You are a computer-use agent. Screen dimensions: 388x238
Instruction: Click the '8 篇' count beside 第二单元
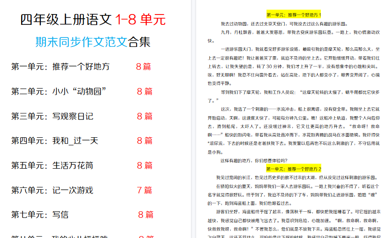pos(145,91)
